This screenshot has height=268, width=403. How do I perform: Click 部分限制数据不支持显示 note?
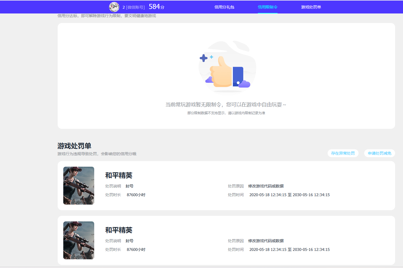(x=226, y=113)
